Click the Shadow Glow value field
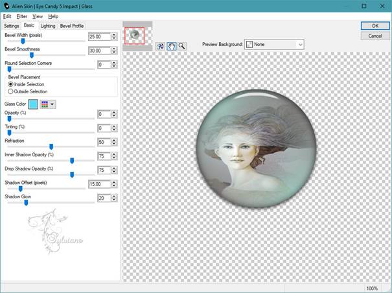Image resolution: width=392 pixels, height=293 pixels. coord(104,198)
